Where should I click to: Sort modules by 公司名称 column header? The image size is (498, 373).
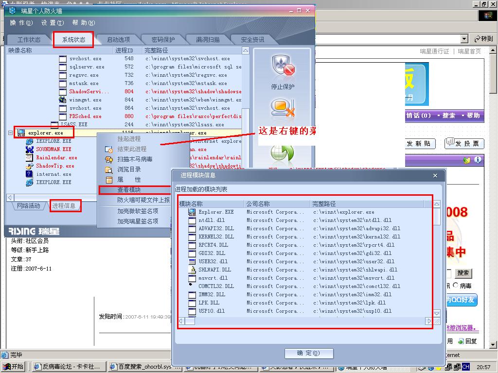[x=277, y=203]
